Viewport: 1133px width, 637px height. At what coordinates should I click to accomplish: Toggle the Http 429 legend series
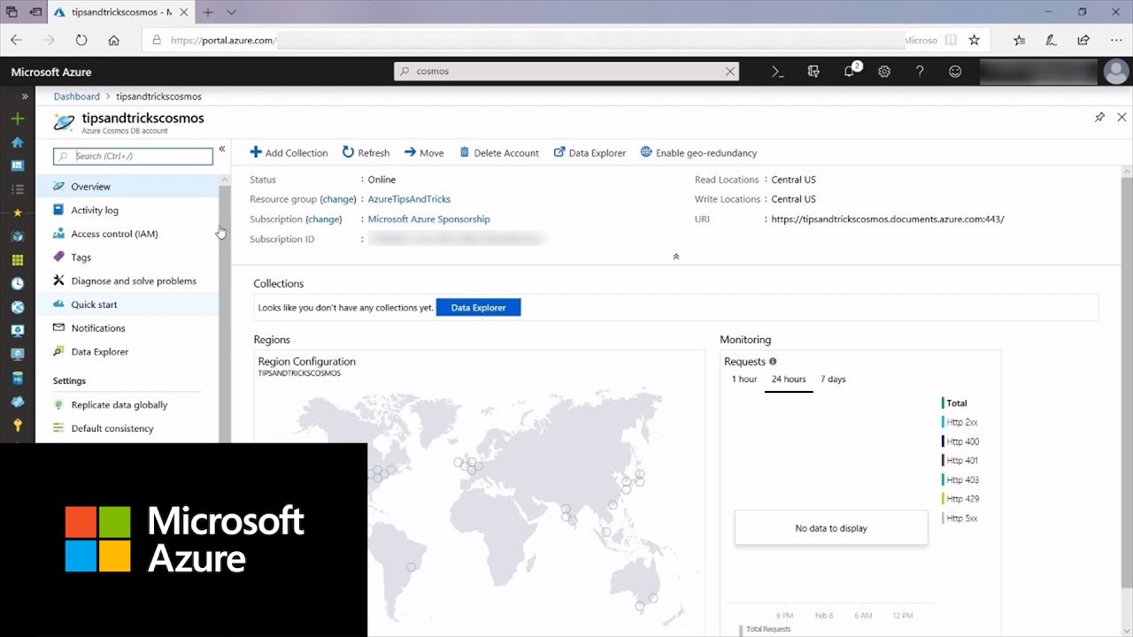coord(961,499)
